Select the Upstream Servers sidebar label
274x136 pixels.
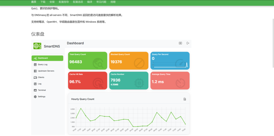click(46, 71)
